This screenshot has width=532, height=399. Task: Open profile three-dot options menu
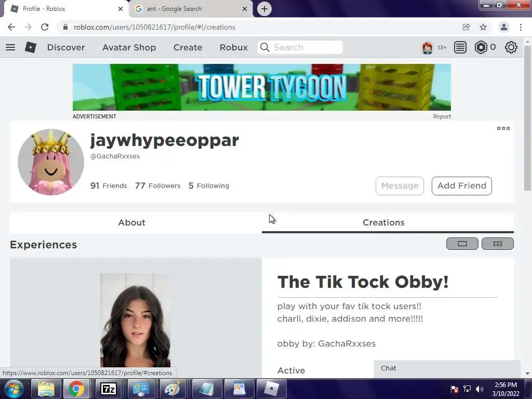503,128
